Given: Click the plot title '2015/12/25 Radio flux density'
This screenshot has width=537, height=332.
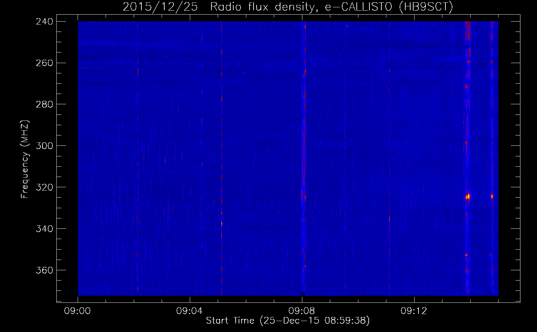Looking at the screenshot, I should [288, 7].
